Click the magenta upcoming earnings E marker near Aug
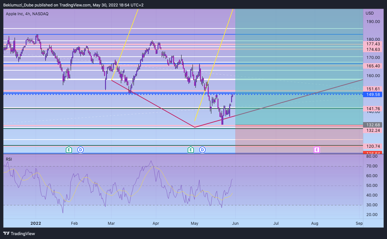 (317, 150)
